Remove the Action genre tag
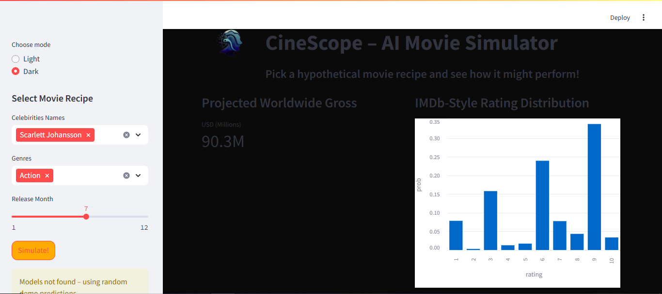This screenshot has width=662, height=294. point(47,176)
